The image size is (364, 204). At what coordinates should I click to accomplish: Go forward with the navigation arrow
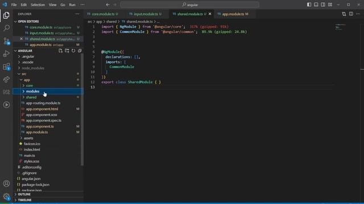115,5
